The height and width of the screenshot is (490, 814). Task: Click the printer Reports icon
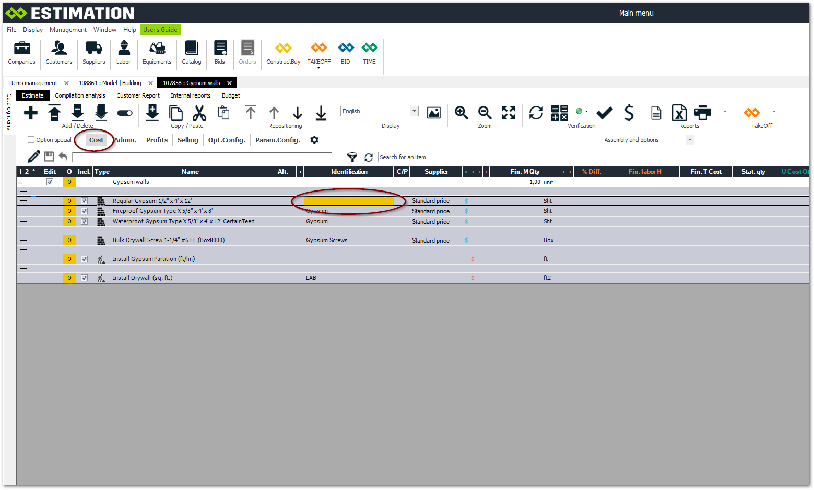[x=702, y=113]
